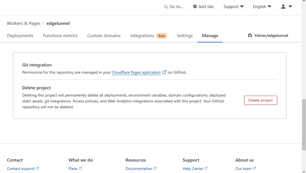Expand the Support dropdown

(x=233, y=7)
